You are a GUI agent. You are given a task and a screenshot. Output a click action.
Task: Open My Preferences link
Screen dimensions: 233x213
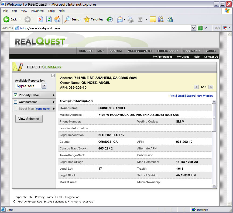[163, 57]
